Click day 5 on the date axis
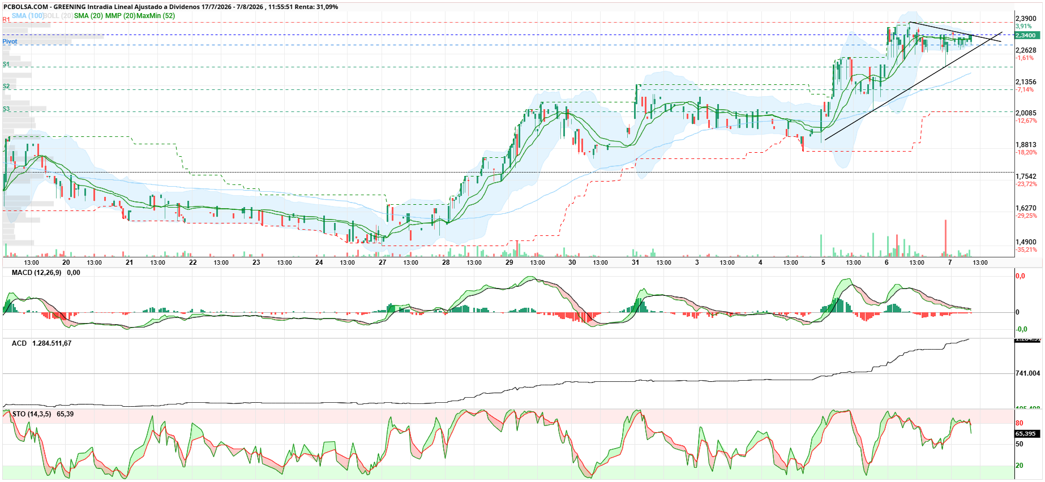This screenshot has width=1045, height=482. pos(823,262)
